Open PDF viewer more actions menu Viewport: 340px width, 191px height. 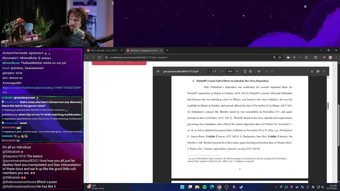(324, 71)
